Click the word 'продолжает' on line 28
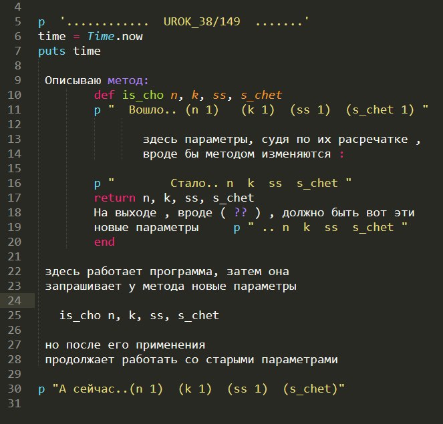Screen dimensions: 443x424 (x=80, y=360)
